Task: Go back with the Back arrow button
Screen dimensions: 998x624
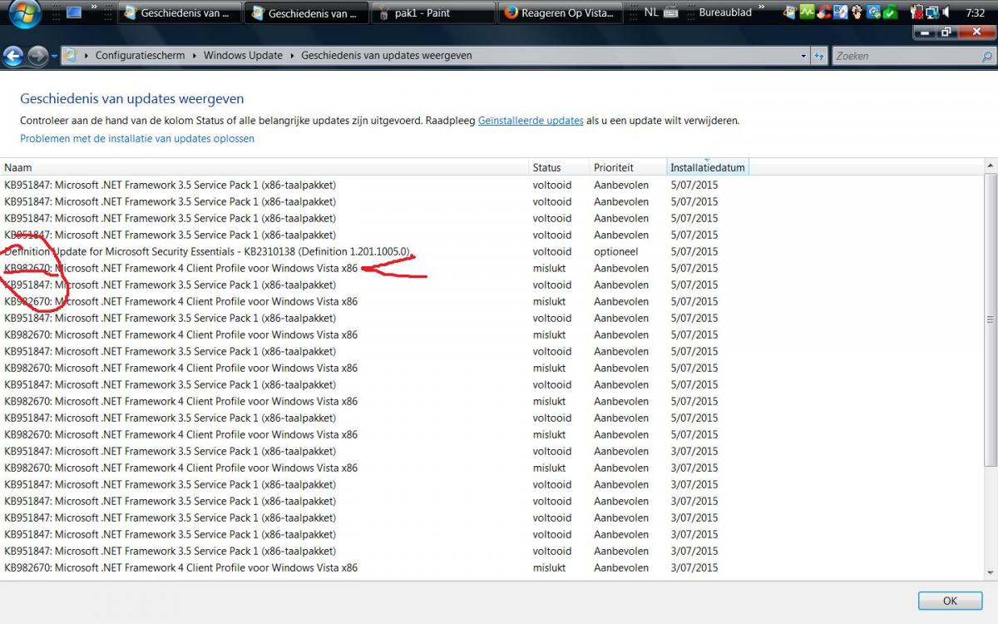Action: click(14, 56)
